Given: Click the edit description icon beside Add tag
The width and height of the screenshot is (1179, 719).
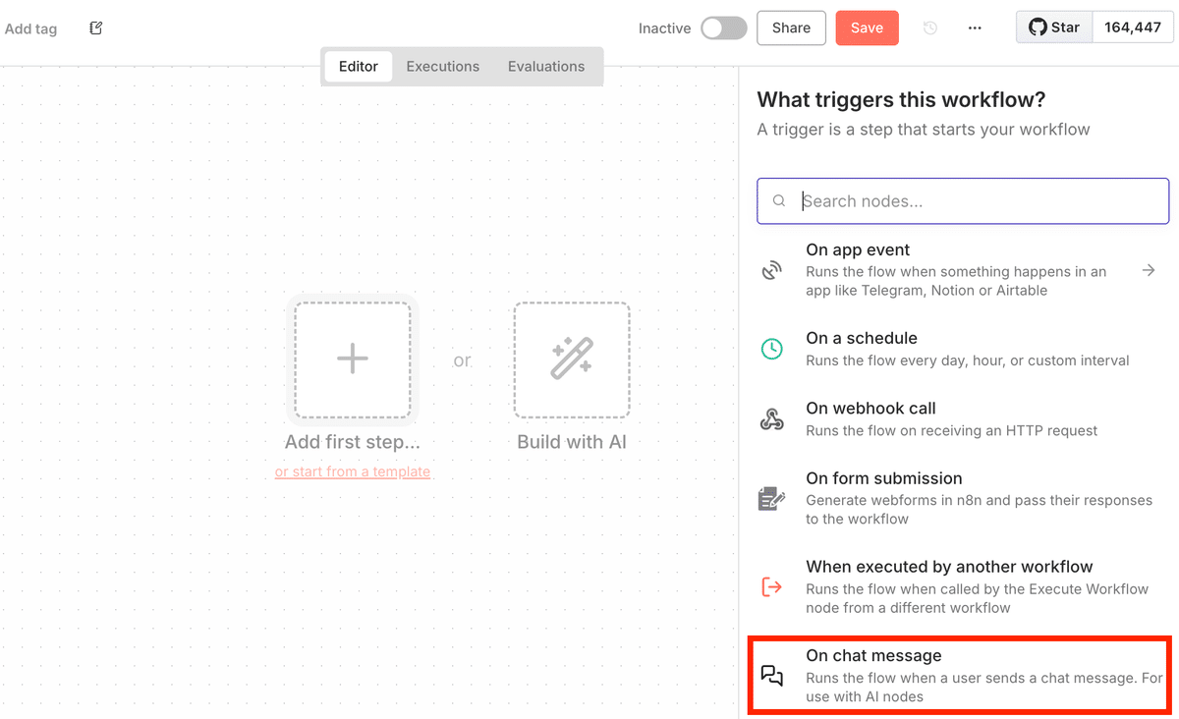Looking at the screenshot, I should click(95, 28).
